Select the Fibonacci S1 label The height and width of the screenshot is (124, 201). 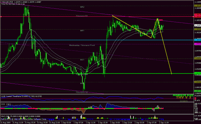click(x=82, y=75)
